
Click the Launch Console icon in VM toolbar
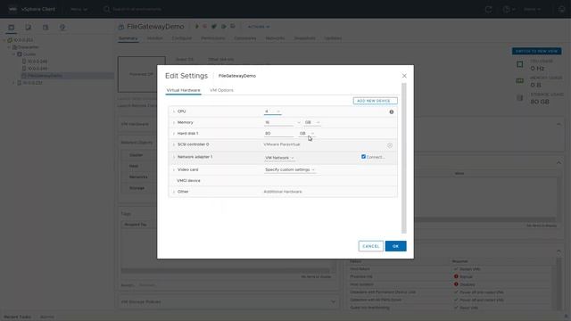pos(214,27)
